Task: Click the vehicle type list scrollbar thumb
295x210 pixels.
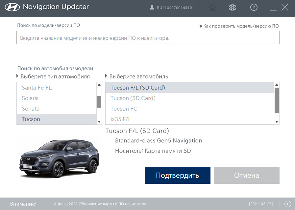Action: tap(99, 102)
